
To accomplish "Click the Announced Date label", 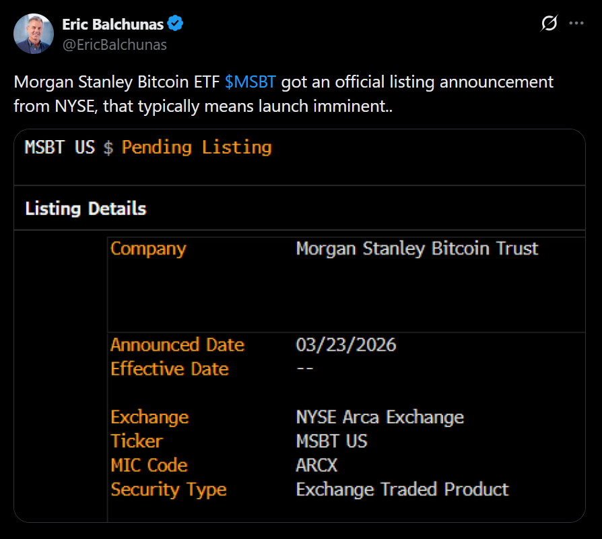I will coord(177,345).
